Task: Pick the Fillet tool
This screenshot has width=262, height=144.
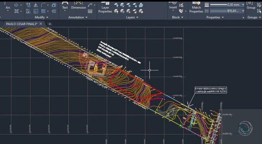Action: 43,5
